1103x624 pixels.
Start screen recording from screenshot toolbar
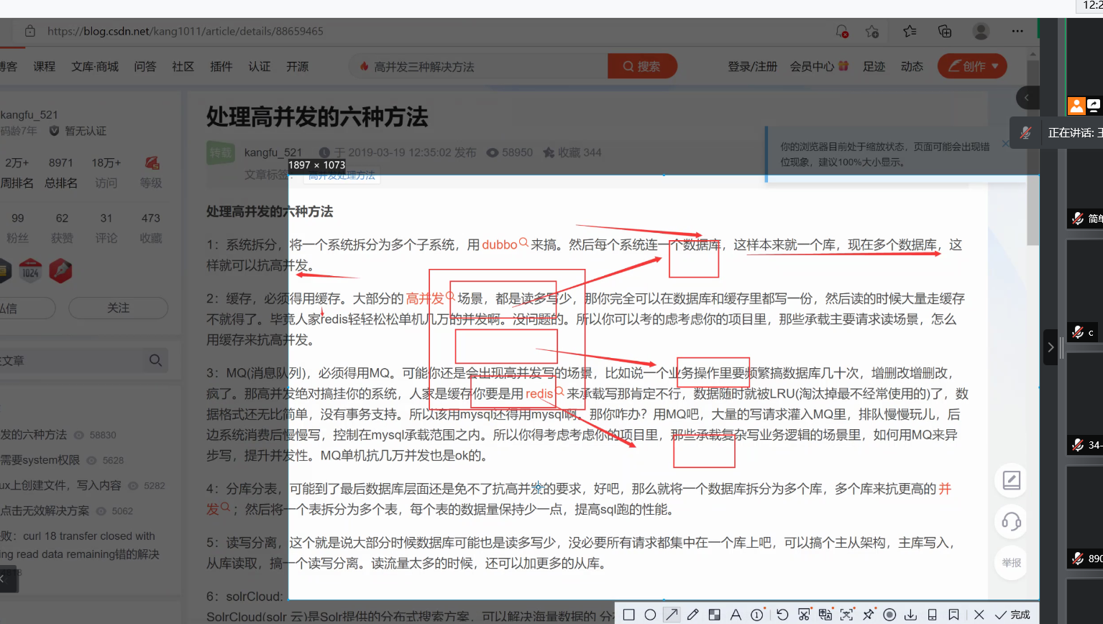pos(889,615)
